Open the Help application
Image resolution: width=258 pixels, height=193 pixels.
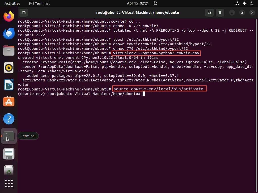coord(9,119)
